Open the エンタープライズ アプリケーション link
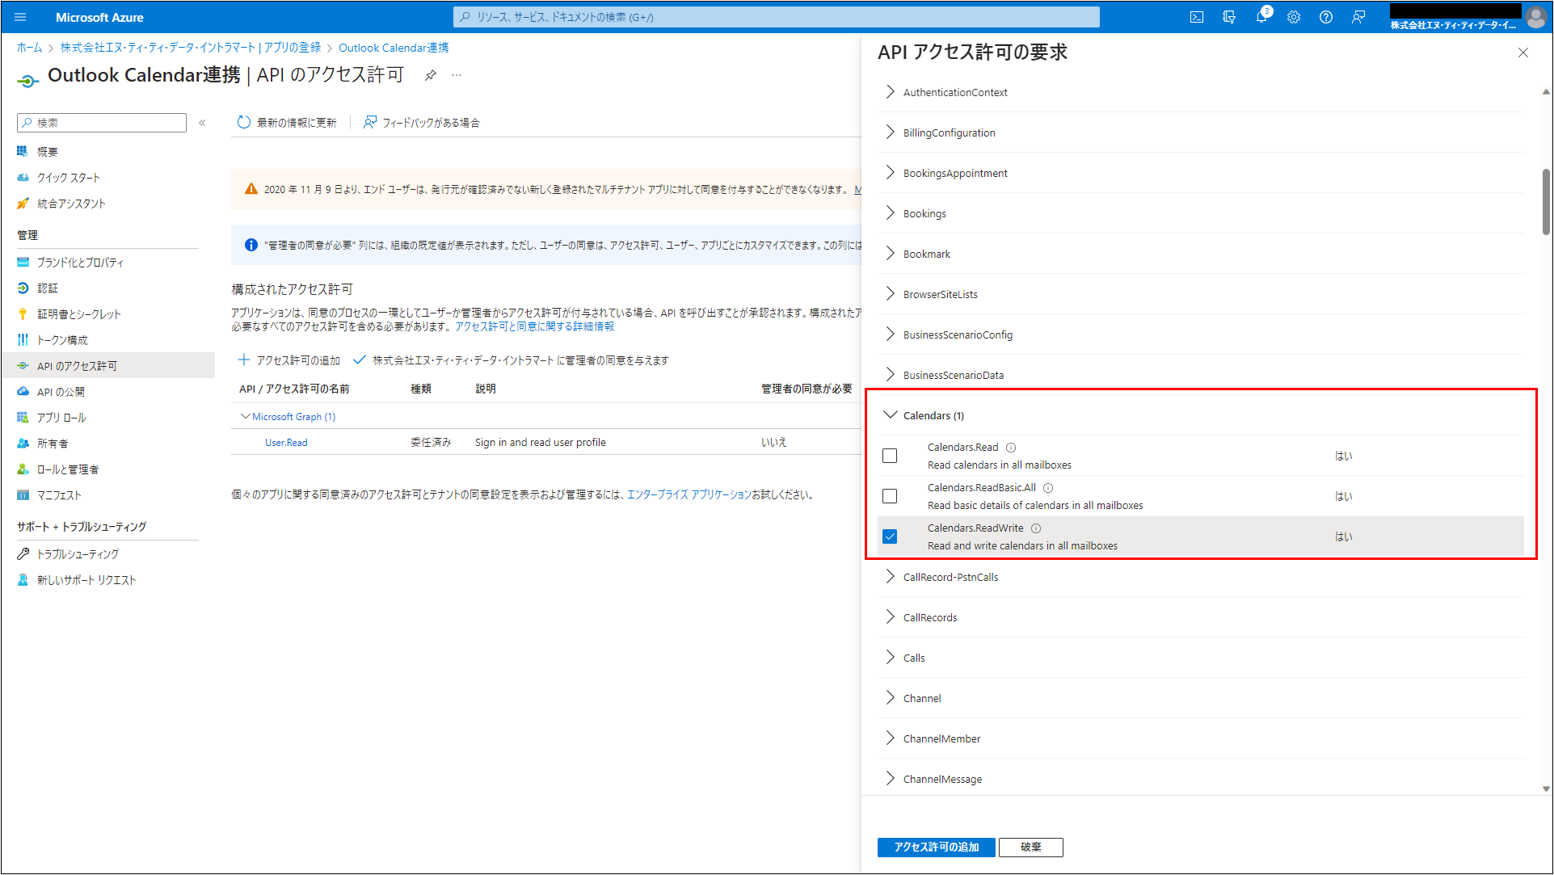The height and width of the screenshot is (875, 1554). (689, 494)
